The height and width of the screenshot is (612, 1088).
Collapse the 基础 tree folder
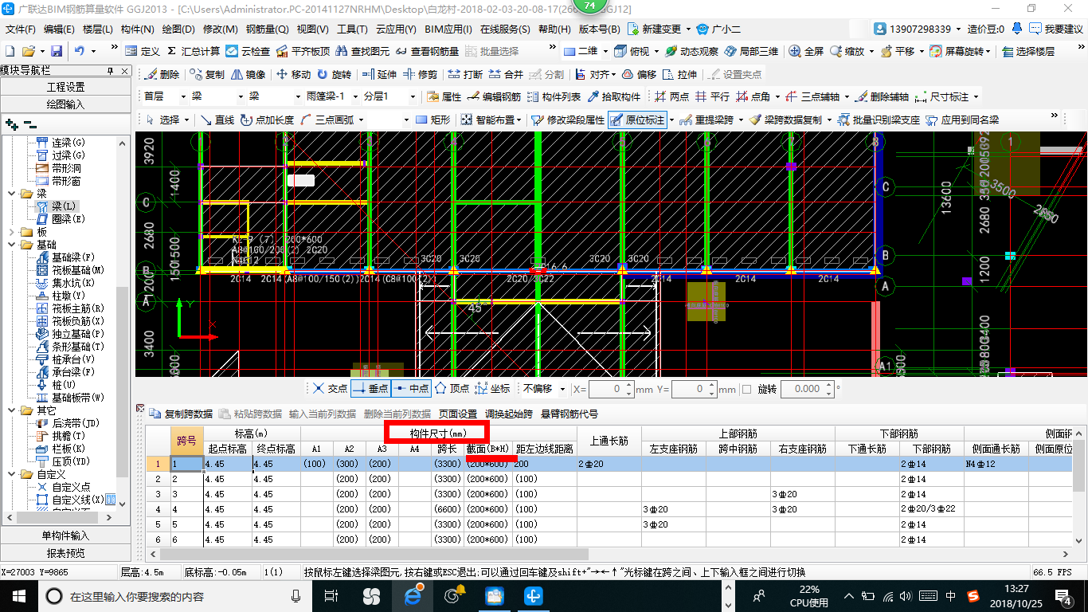coord(12,245)
